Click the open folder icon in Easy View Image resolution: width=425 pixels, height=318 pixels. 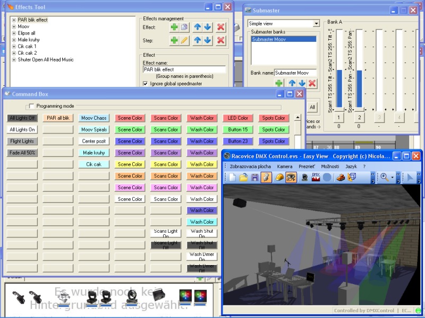[x=244, y=178]
